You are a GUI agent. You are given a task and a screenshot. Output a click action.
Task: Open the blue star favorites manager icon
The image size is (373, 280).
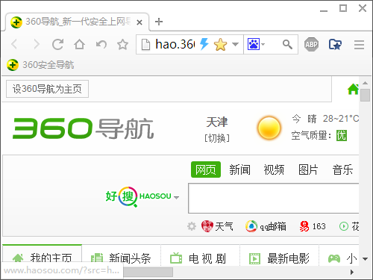pos(335,45)
